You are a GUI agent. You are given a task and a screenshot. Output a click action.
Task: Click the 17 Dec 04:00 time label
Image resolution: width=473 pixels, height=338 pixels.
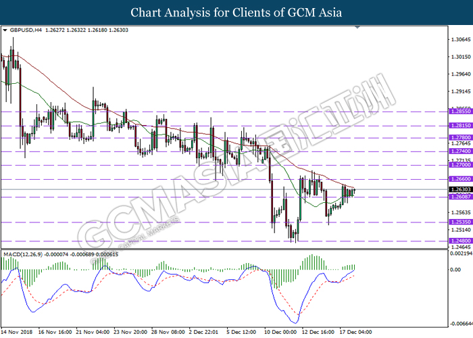355,333
